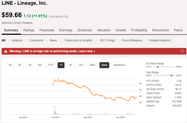187x123 pixels.
Task: Show the MAX chart range
Action: click(93, 65)
